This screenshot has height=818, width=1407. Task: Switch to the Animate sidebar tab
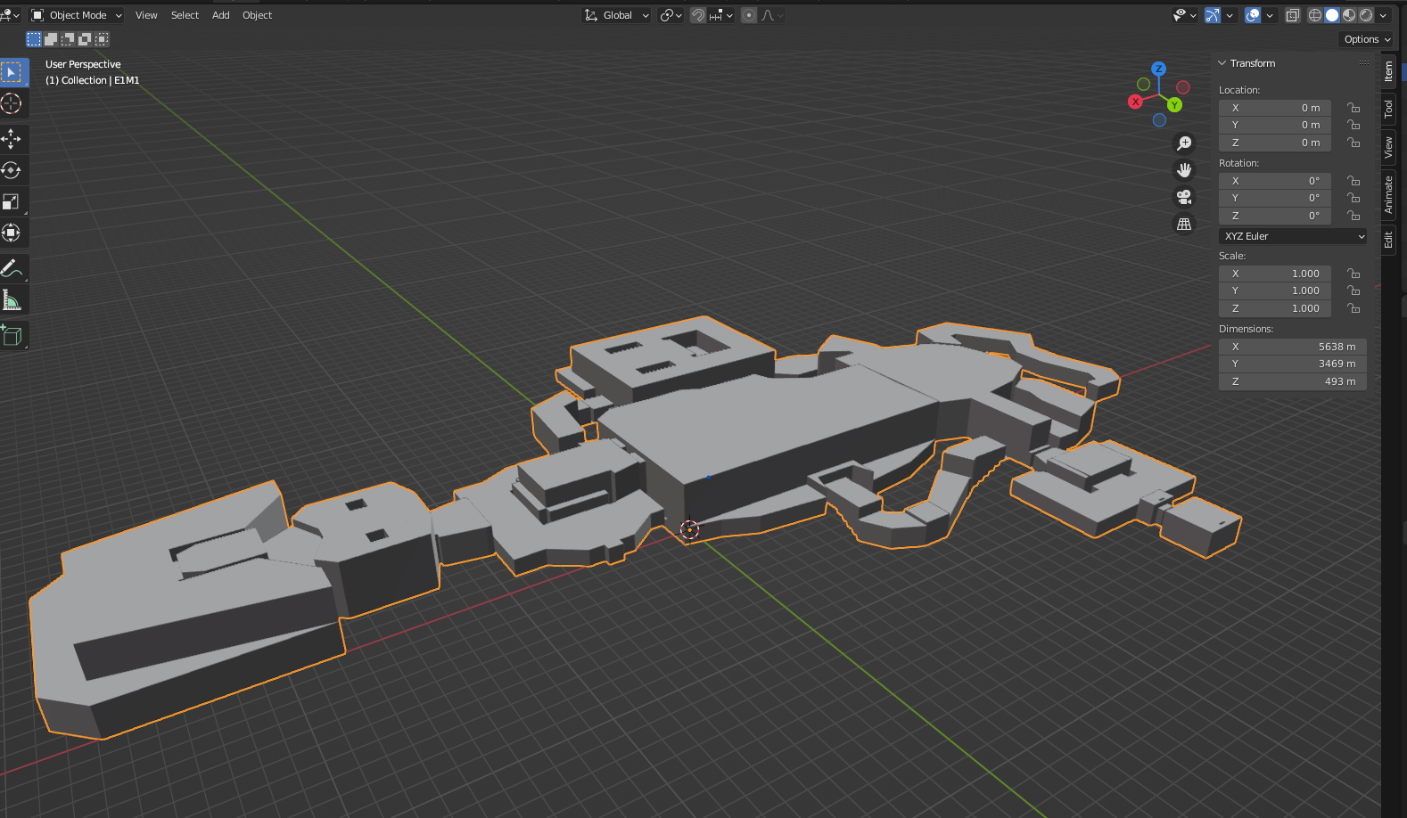pos(1388,193)
